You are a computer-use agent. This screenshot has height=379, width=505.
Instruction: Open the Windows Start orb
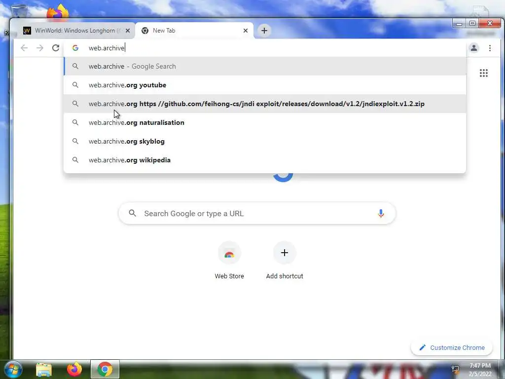[13, 369]
